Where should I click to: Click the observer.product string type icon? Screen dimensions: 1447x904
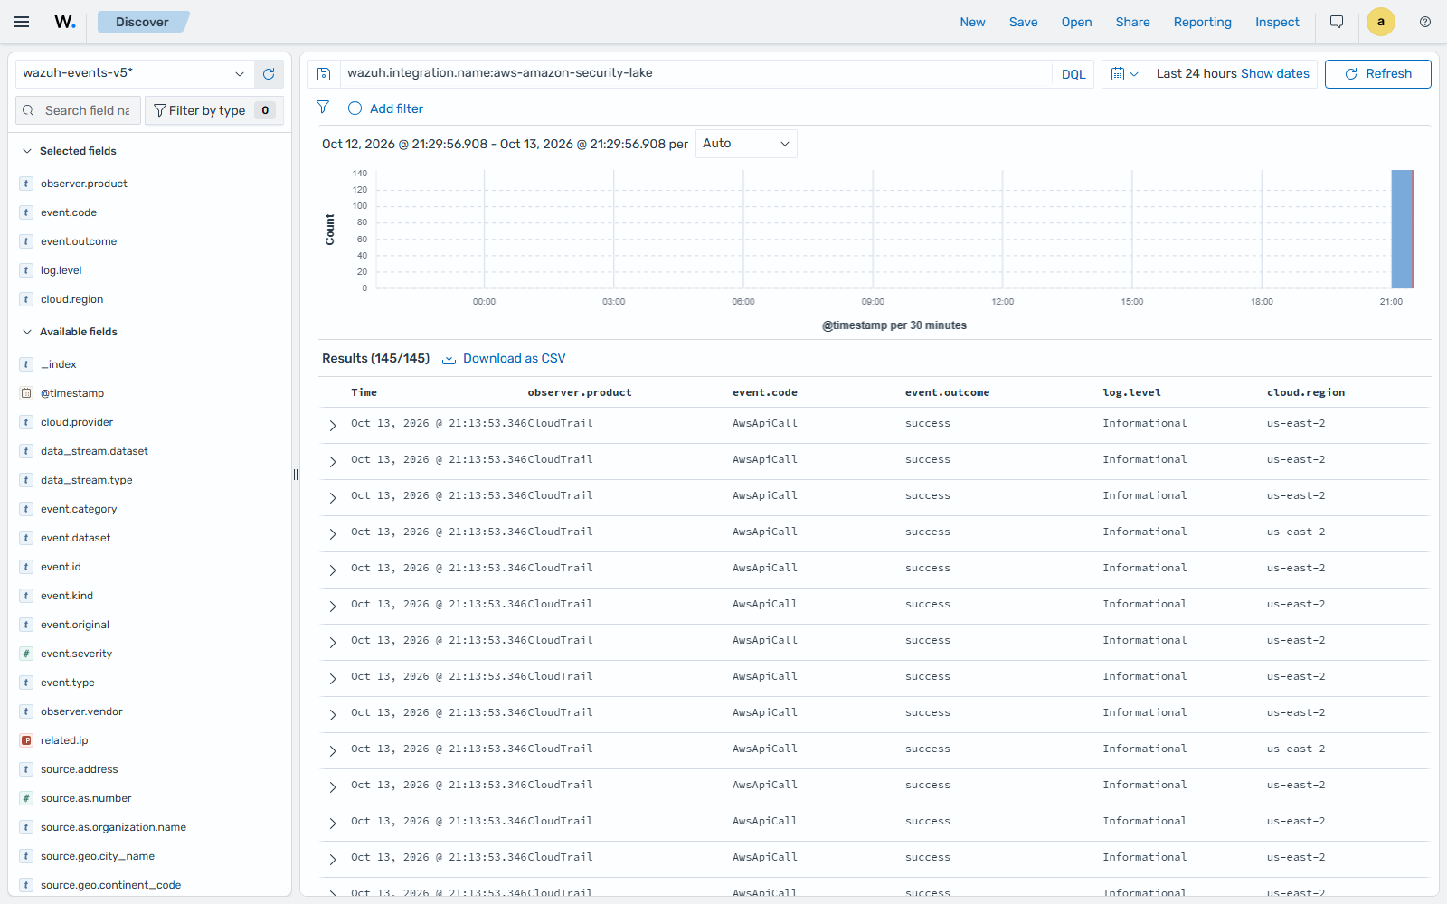[x=26, y=184]
